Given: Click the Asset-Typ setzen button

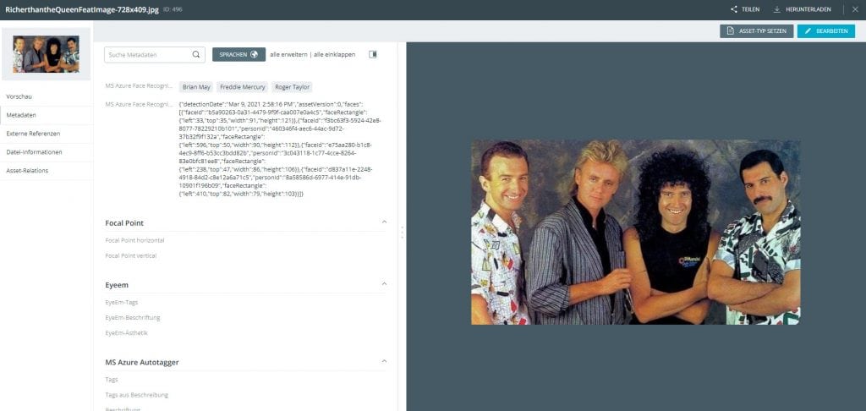Looking at the screenshot, I should pyautogui.click(x=756, y=31).
